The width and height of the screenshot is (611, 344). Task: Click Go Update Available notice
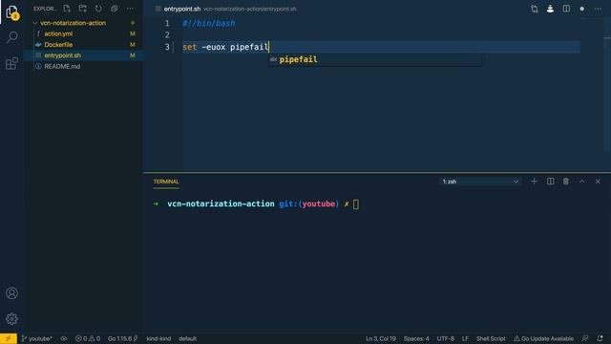543,338
